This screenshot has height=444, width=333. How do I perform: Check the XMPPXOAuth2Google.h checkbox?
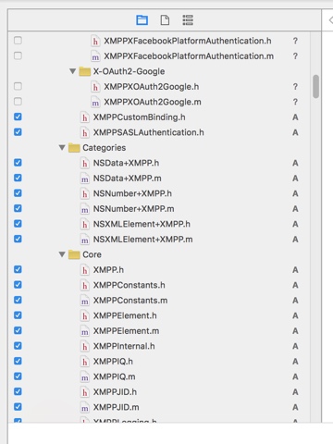pos(18,86)
